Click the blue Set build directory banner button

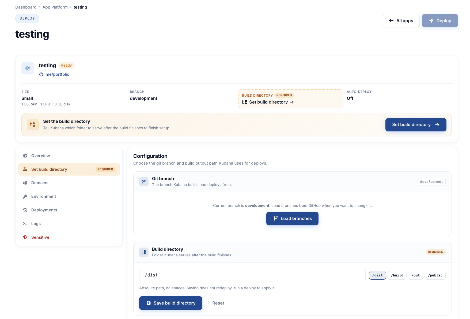416,125
